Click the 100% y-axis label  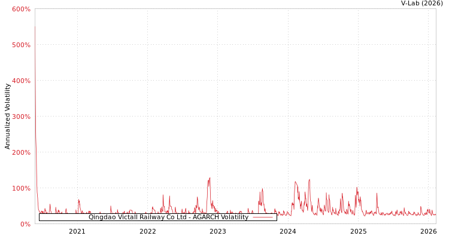(x=21, y=188)
